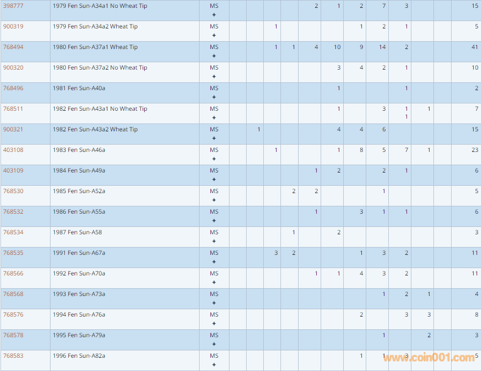Image resolution: width=481 pixels, height=371 pixels.
Task: Expand plus sign for 1991 Fen Sun-A67a
Action: click(x=214, y=262)
